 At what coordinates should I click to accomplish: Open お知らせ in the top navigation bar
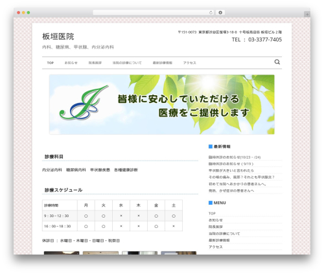71,63
